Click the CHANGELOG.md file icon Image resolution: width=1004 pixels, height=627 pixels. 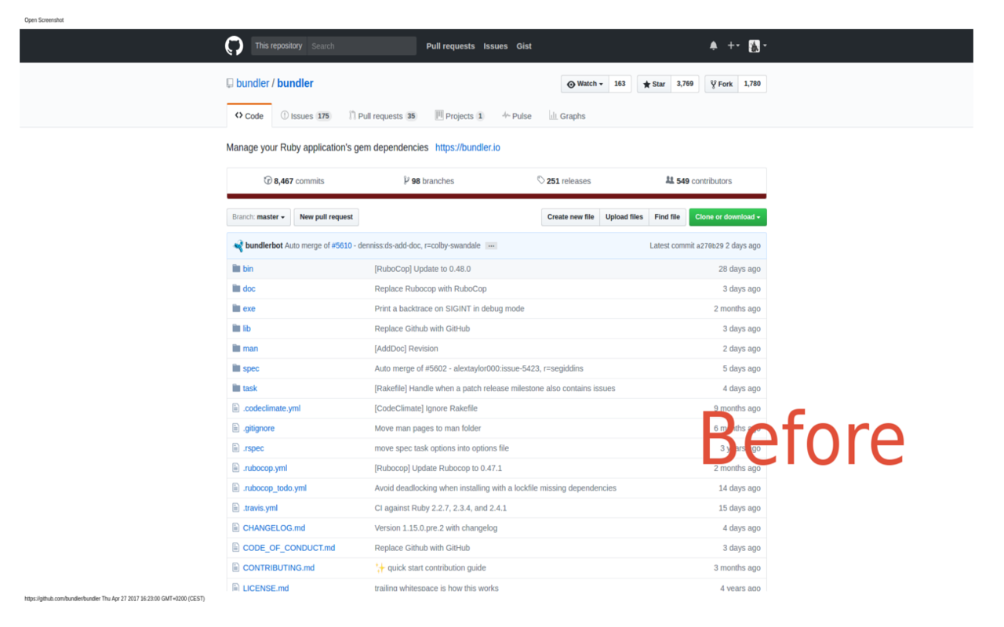point(235,528)
